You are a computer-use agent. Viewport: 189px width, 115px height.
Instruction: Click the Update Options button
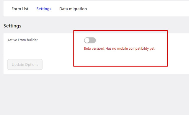click(25, 64)
